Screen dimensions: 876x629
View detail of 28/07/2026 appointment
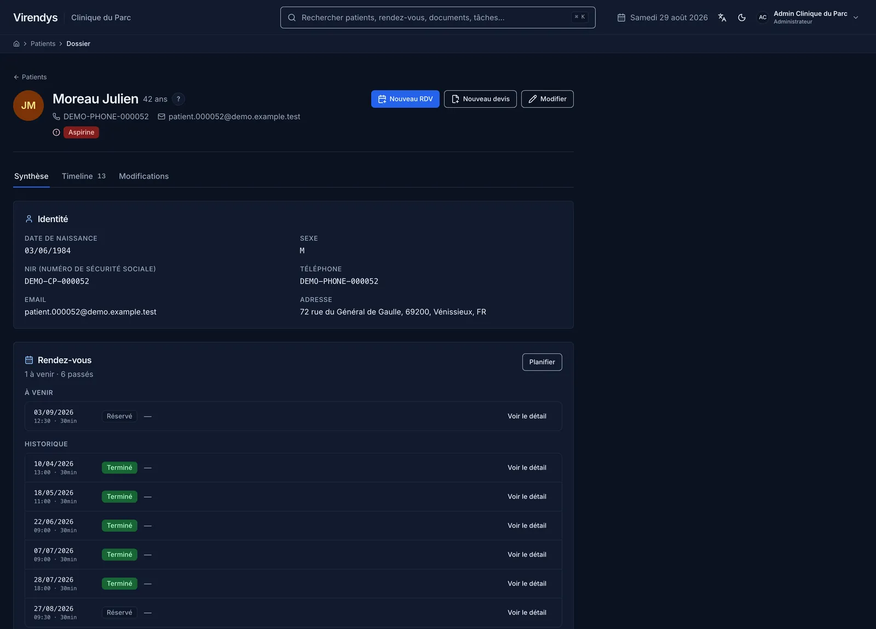coord(527,584)
